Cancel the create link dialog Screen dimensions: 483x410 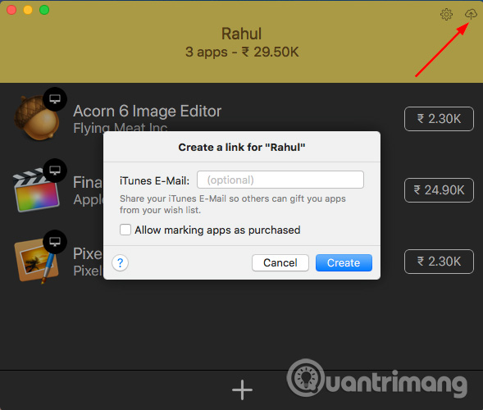pos(280,262)
